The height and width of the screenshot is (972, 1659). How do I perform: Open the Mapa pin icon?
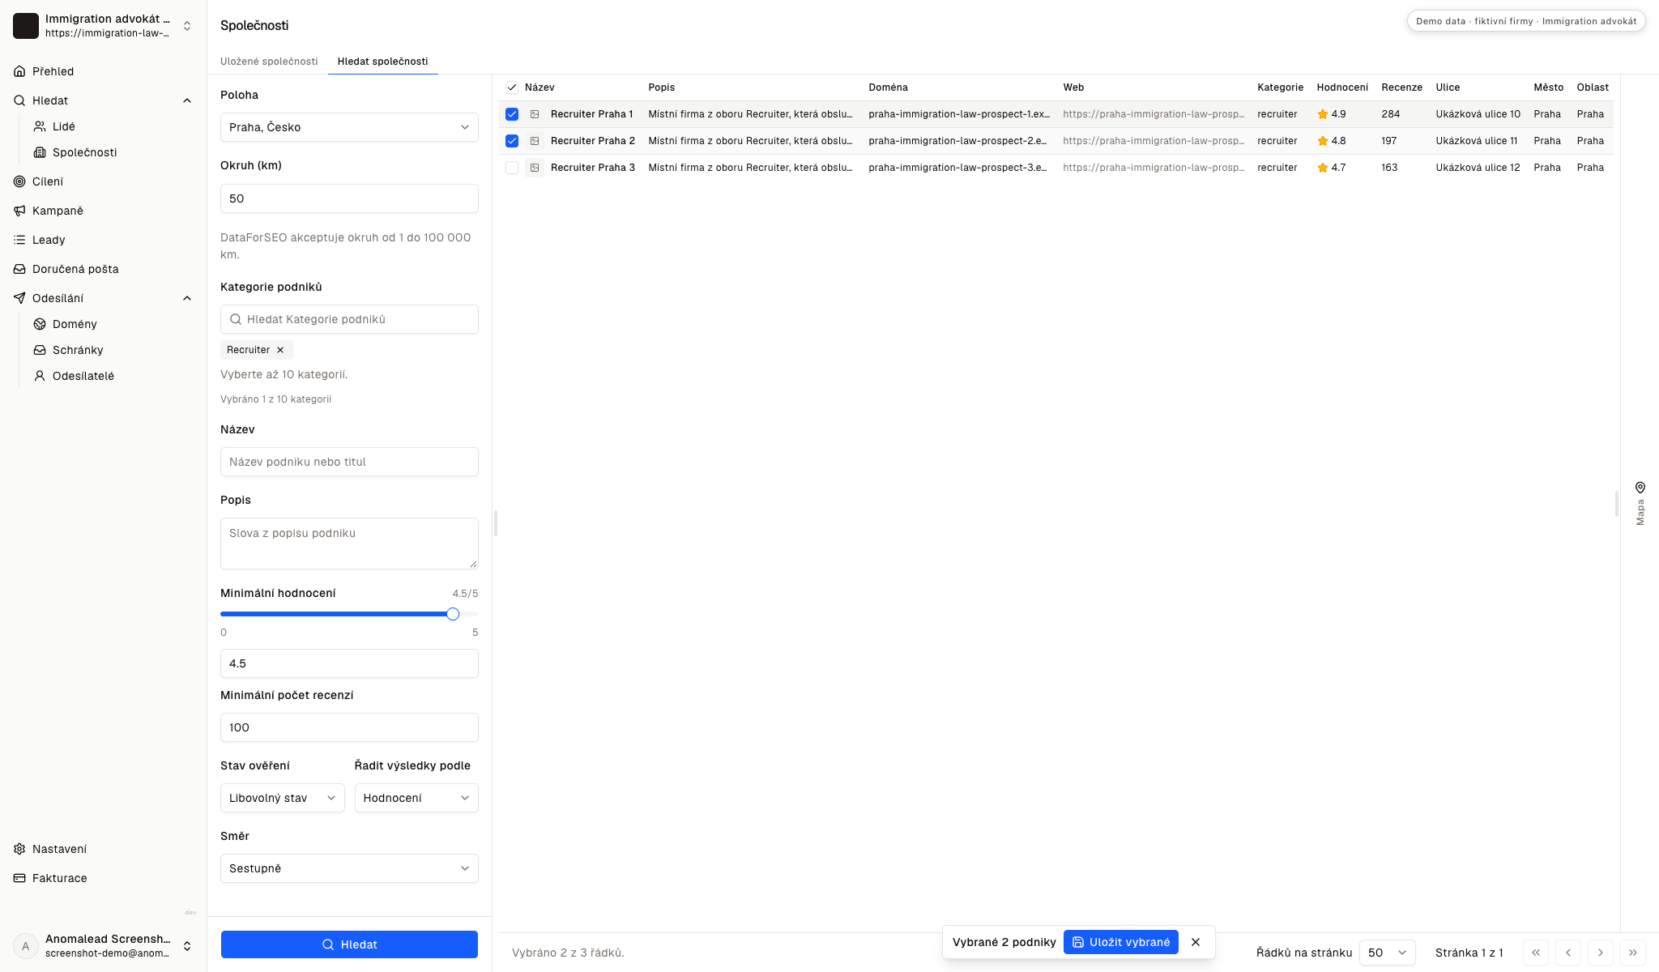tap(1640, 488)
